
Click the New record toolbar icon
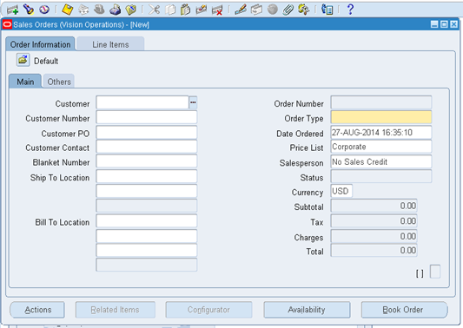point(13,10)
